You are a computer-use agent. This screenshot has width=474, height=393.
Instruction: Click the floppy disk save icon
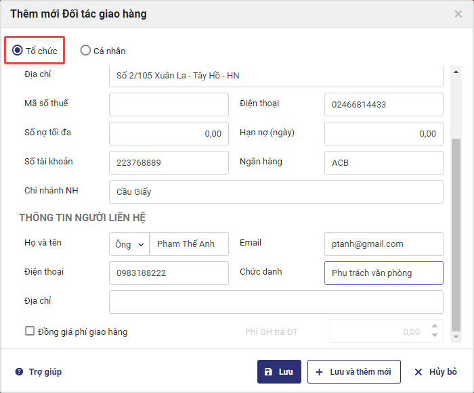tap(268, 372)
